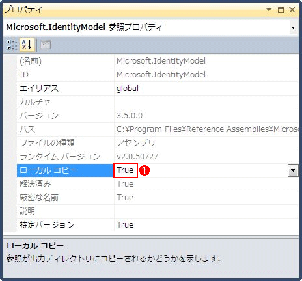
Task: Click the ファイルの種類 property row
Action: pyautogui.click(x=158, y=143)
